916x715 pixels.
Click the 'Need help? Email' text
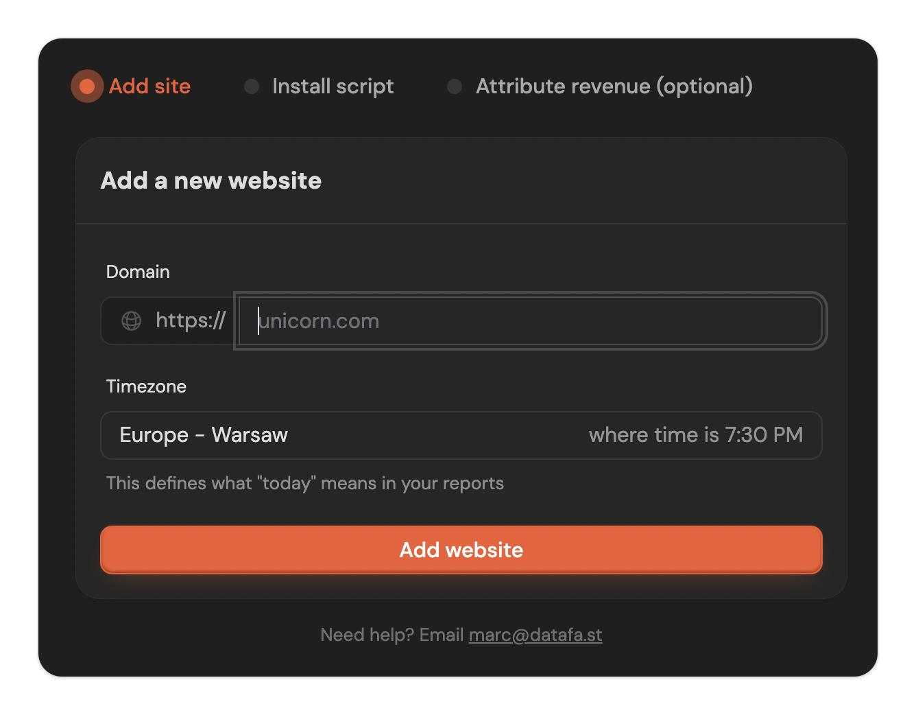point(392,635)
